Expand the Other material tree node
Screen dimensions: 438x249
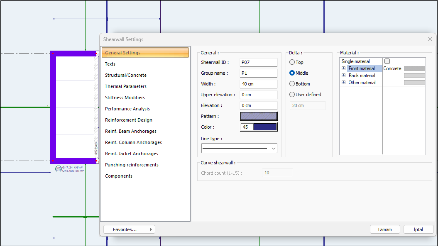[344, 83]
